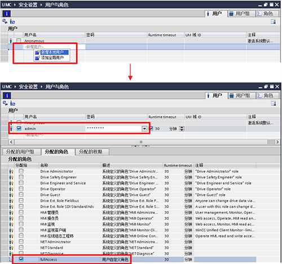Open the 用户组 tab in upper window
The height and width of the screenshot is (264, 282).
[x=241, y=14]
